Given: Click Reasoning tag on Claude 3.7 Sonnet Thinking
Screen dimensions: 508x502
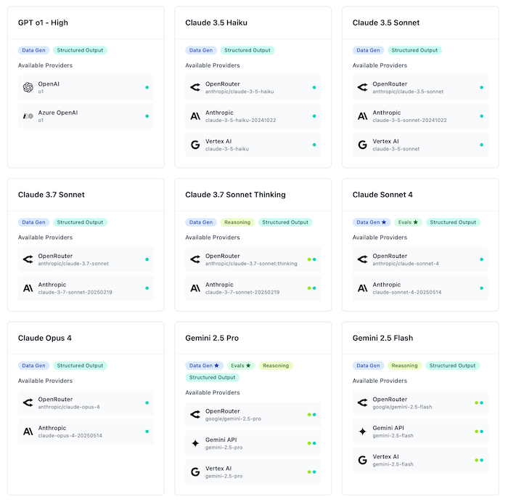Looking at the screenshot, I should tap(237, 222).
